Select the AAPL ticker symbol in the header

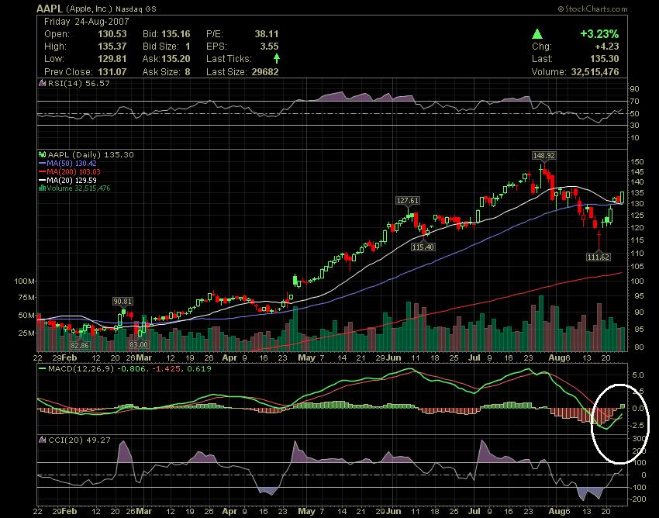[x=50, y=9]
